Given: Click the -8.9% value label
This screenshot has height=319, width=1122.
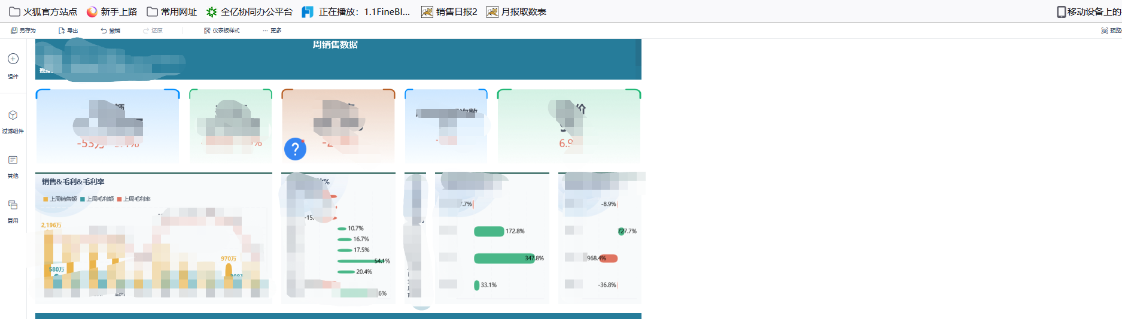Looking at the screenshot, I should point(609,204).
